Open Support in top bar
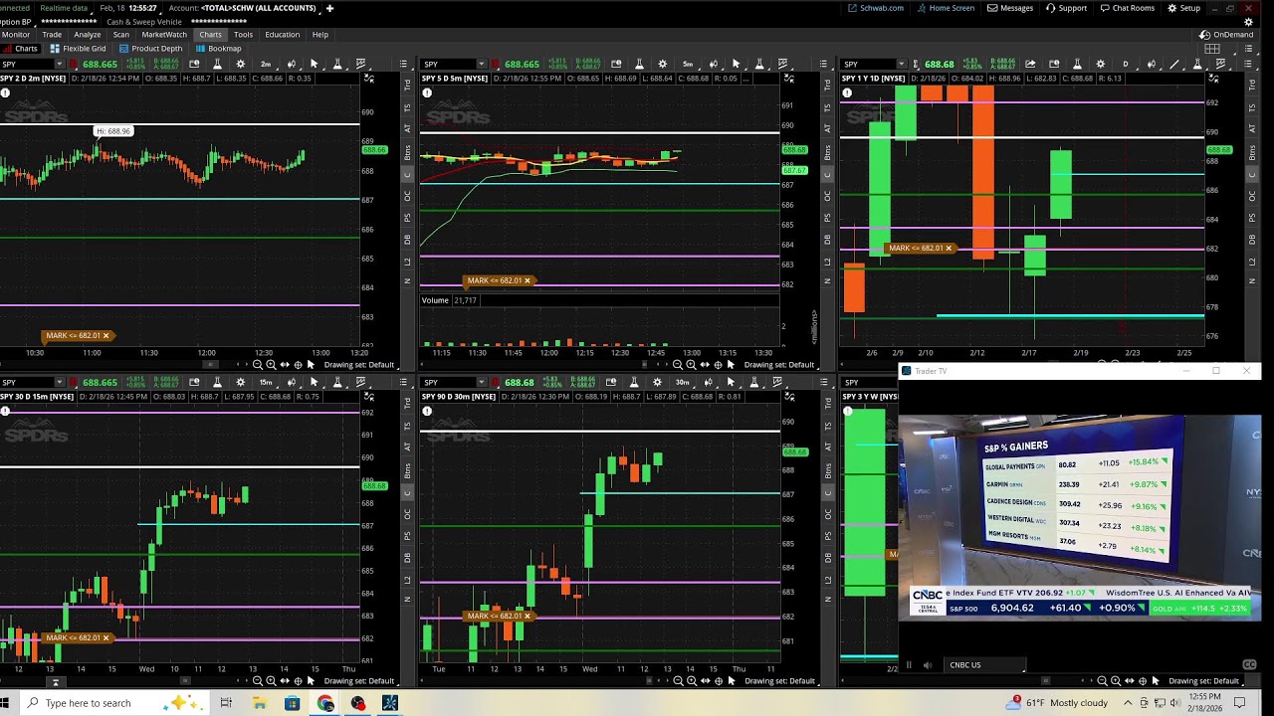1274x716 pixels. click(1066, 8)
